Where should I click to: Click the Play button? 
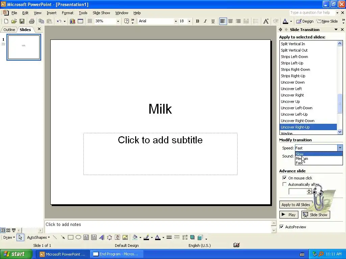(x=289, y=215)
